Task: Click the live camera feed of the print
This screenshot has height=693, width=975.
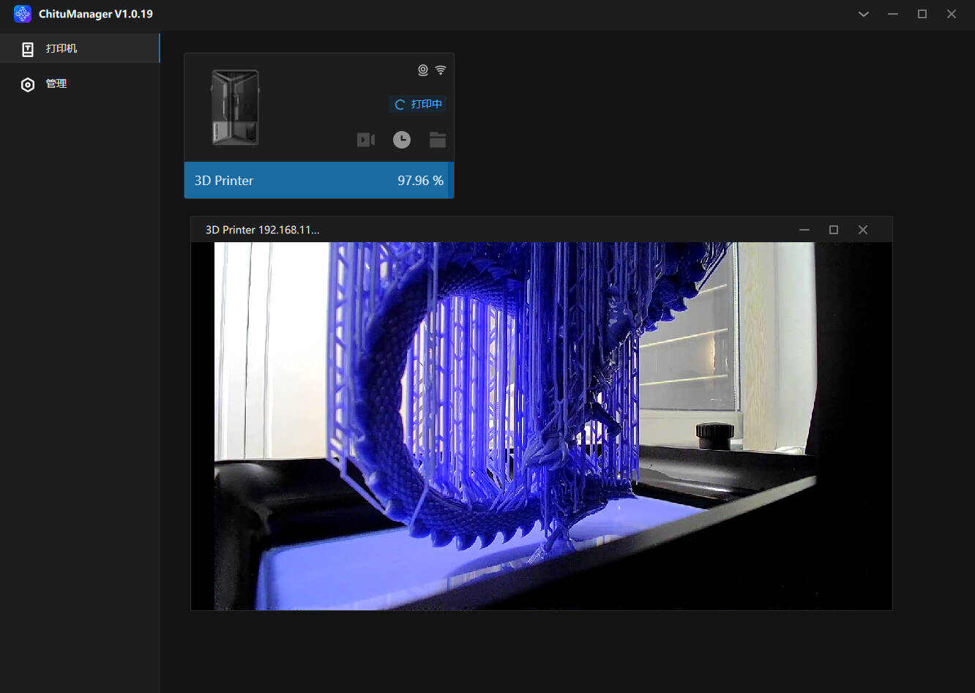Action: tap(542, 426)
